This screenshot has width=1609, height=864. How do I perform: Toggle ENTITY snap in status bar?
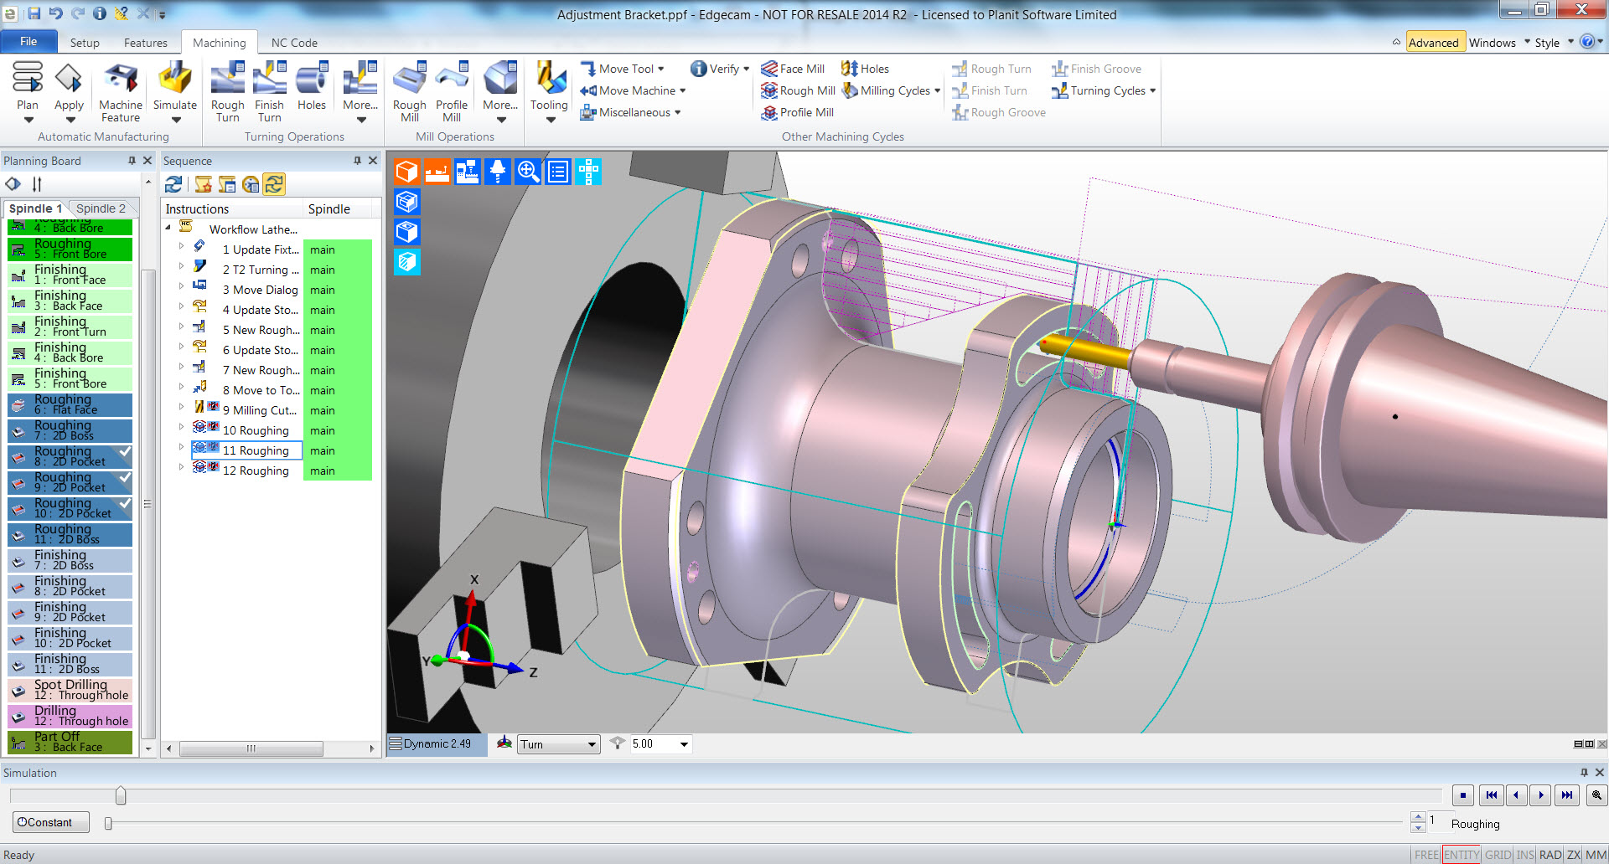[x=1461, y=855]
